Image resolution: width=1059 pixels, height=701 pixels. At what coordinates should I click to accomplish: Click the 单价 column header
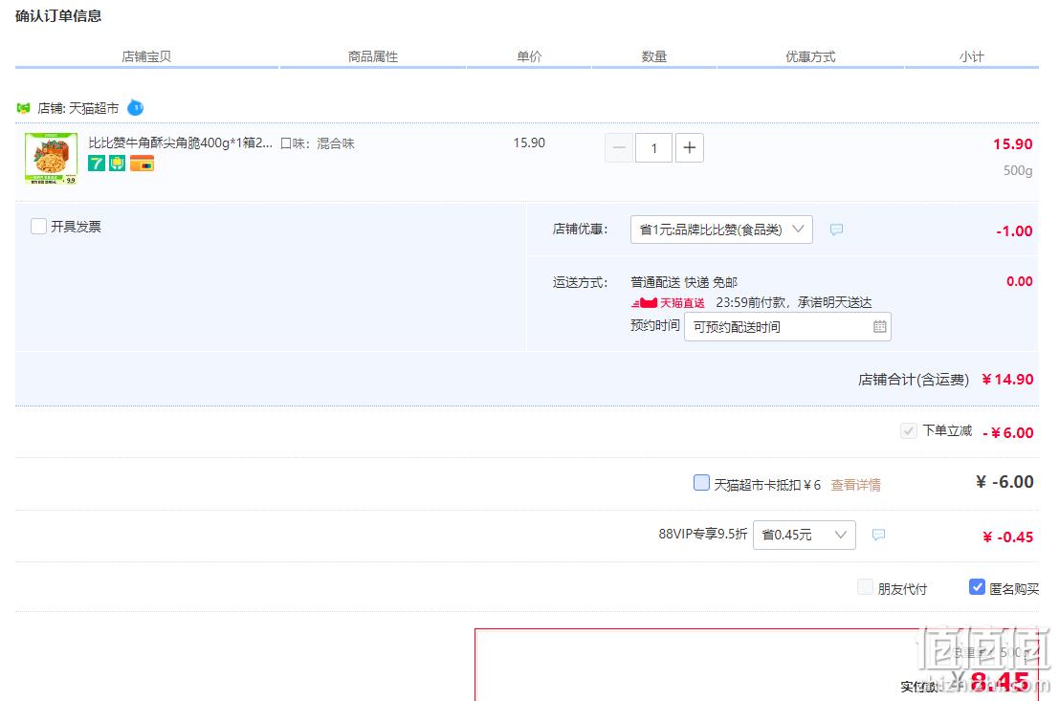pyautogui.click(x=530, y=56)
